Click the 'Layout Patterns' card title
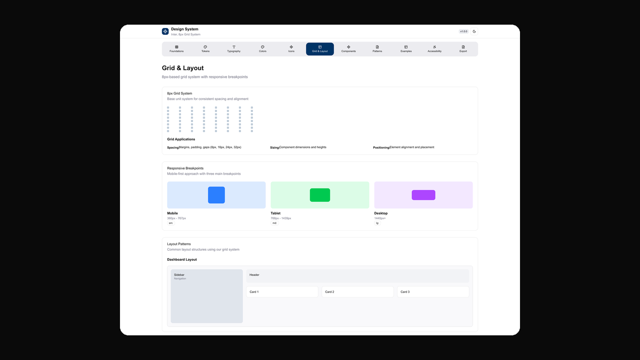The width and height of the screenshot is (640, 360). (x=179, y=244)
